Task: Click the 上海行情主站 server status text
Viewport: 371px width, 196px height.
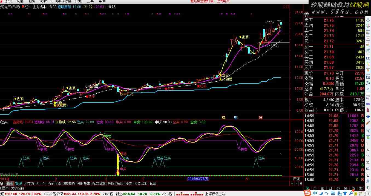Action: [x=215, y=194]
